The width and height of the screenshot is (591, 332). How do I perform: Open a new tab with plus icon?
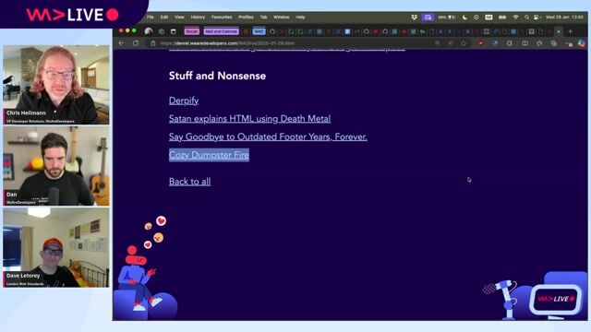[x=571, y=31]
